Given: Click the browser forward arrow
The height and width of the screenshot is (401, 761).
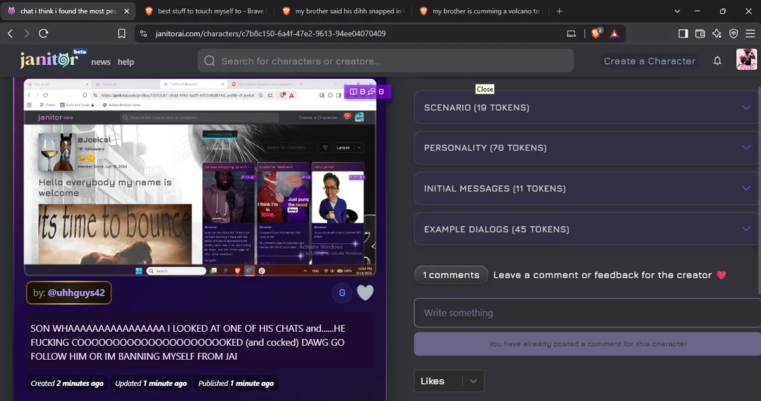Looking at the screenshot, I should coord(27,34).
